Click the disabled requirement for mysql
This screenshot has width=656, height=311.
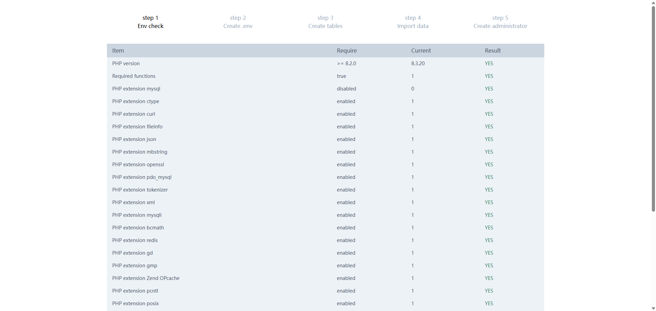(x=346, y=89)
